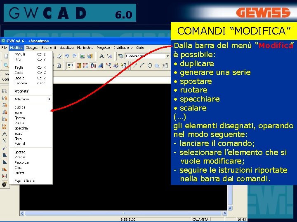Click the four orange figures array icon
The image size is (297, 222).
click(x=5, y=126)
